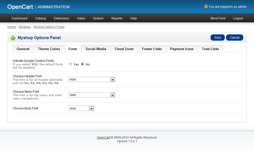The height and width of the screenshot is (158, 254).
Task: Open the Social Media tab
Action: coord(96,49)
